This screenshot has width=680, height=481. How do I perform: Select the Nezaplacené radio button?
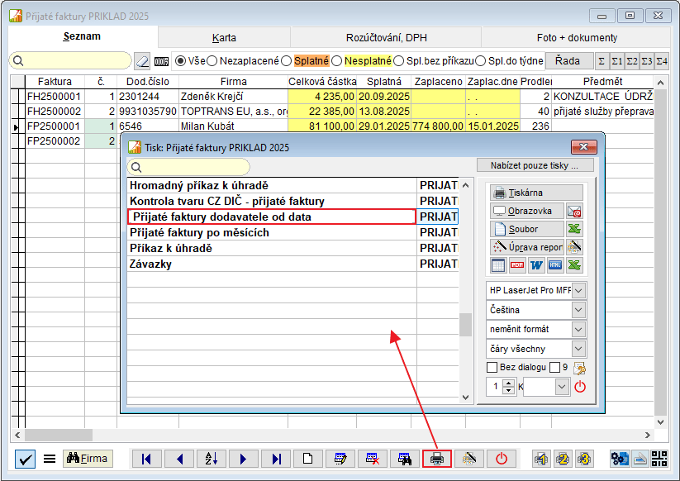coord(212,60)
